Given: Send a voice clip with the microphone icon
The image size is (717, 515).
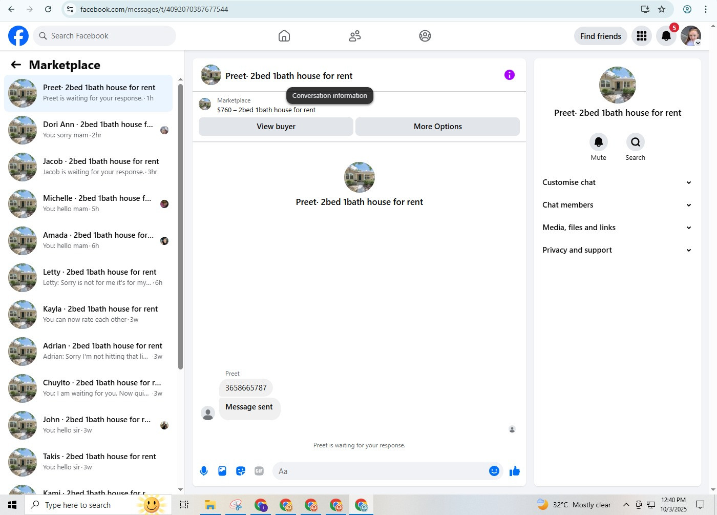Looking at the screenshot, I should click(x=204, y=471).
